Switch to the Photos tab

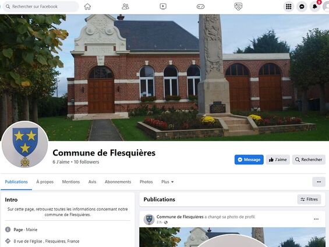(x=146, y=182)
